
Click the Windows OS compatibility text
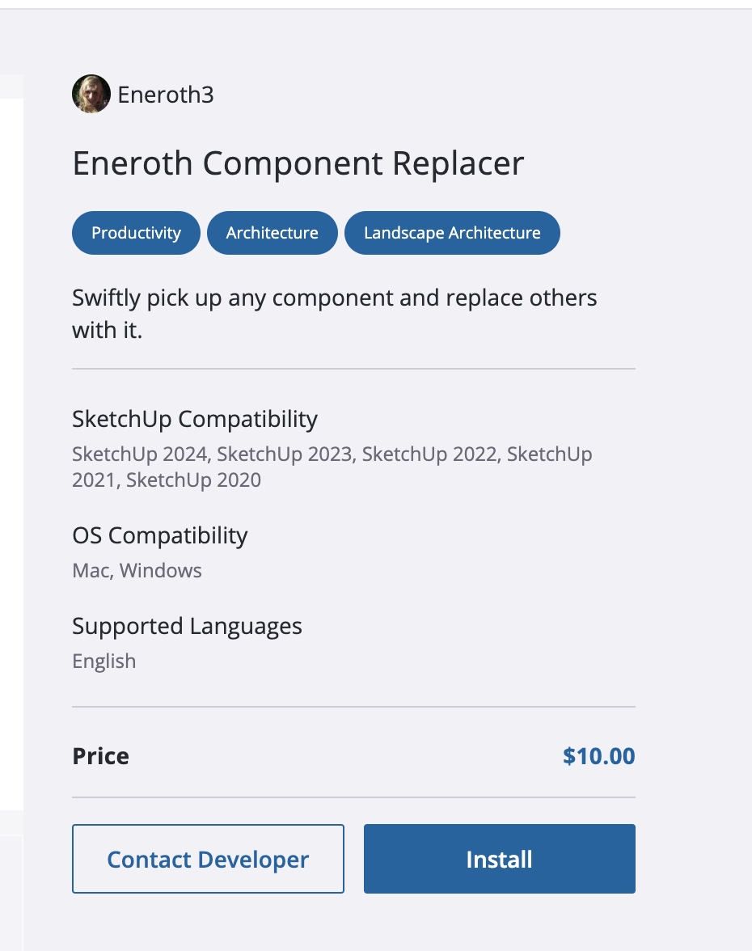coord(160,570)
